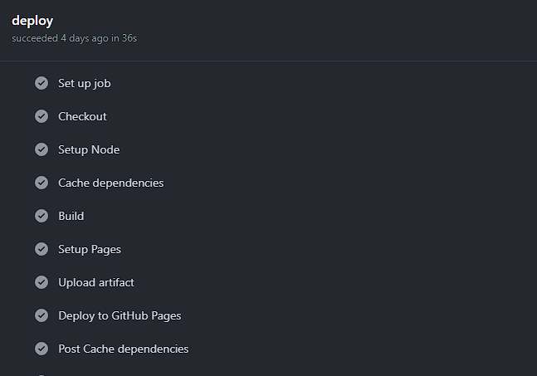
Task: Expand the Set up job step
Action: 84,83
